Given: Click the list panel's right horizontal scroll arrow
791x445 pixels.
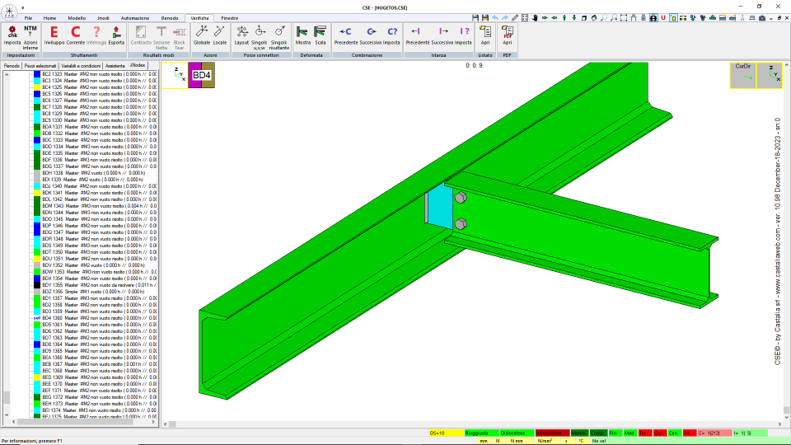Looking at the screenshot, I should [153, 422].
